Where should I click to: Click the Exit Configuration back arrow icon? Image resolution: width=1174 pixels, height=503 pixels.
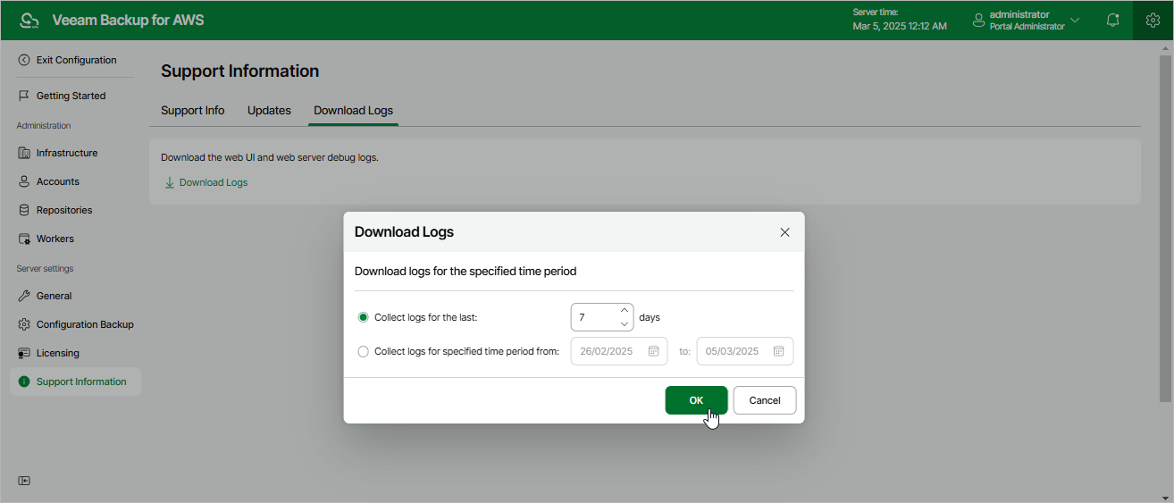pos(24,60)
